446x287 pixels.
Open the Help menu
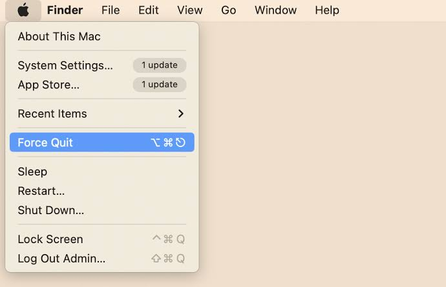pos(327,10)
